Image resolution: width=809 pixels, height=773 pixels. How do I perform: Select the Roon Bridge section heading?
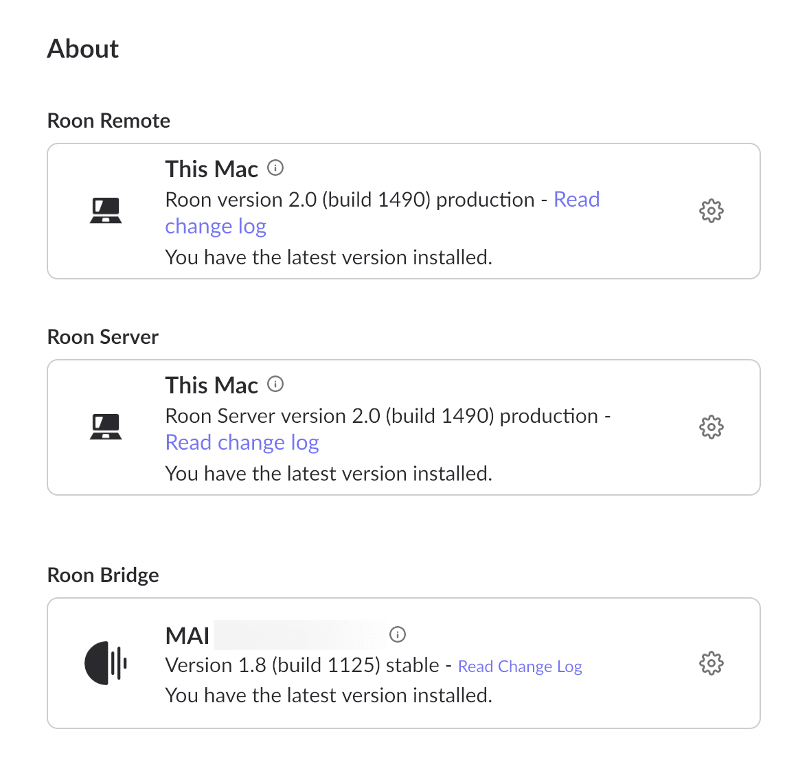[102, 575]
